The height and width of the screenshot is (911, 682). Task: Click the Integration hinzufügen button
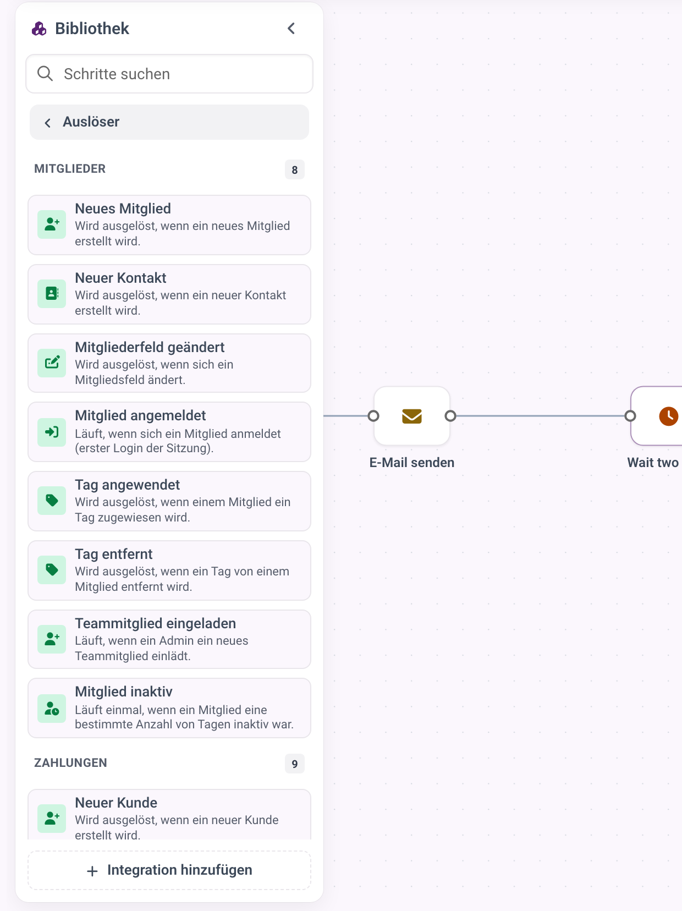[x=169, y=870]
